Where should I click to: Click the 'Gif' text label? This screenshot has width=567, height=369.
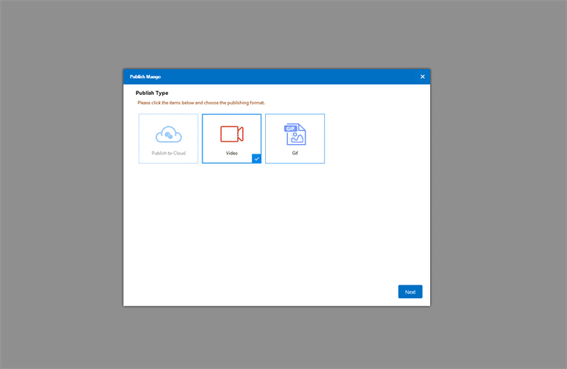tap(295, 153)
